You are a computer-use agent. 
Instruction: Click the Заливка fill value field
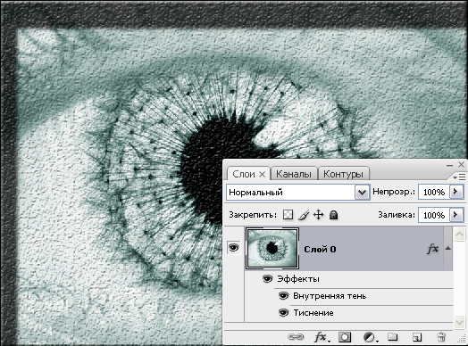click(434, 215)
